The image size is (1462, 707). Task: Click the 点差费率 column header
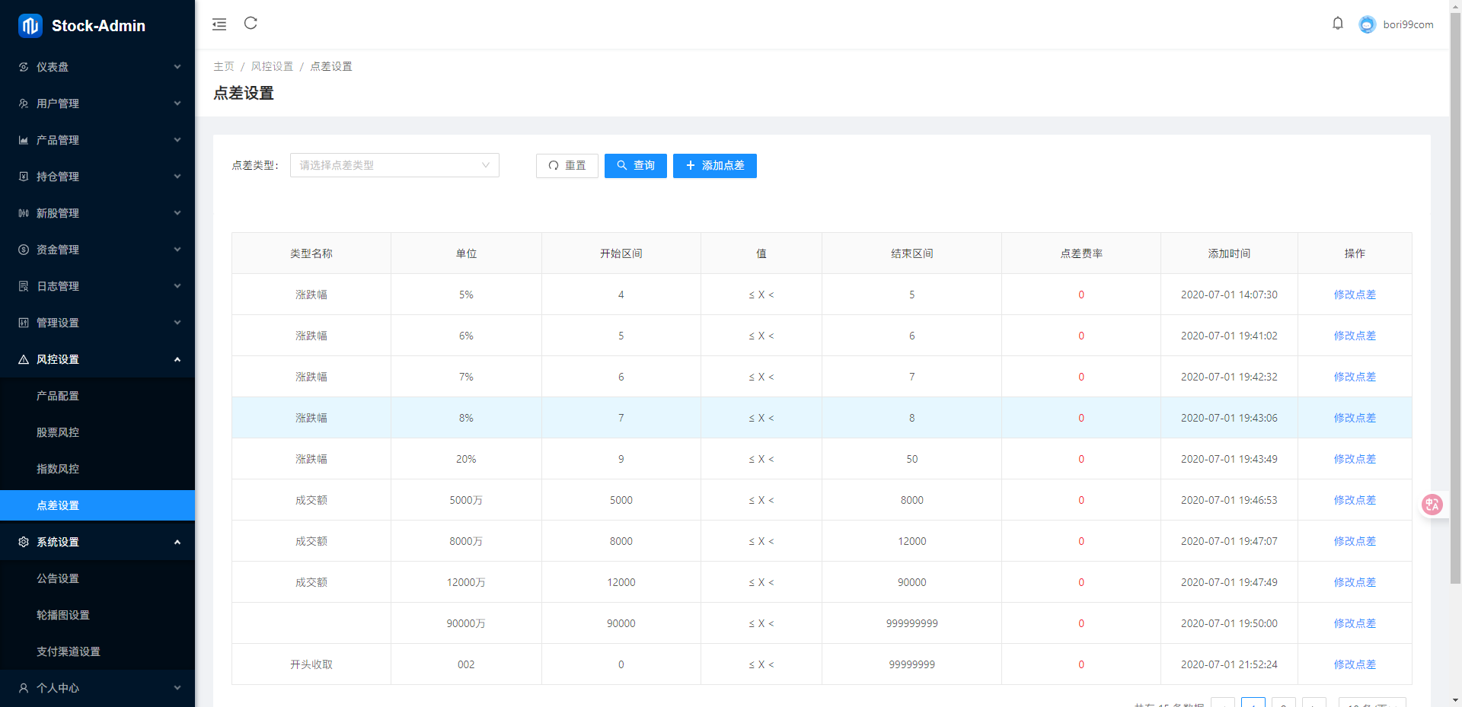pyautogui.click(x=1081, y=253)
